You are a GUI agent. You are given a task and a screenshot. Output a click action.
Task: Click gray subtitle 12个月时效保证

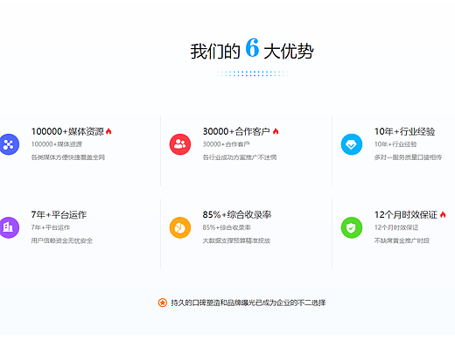click(396, 227)
